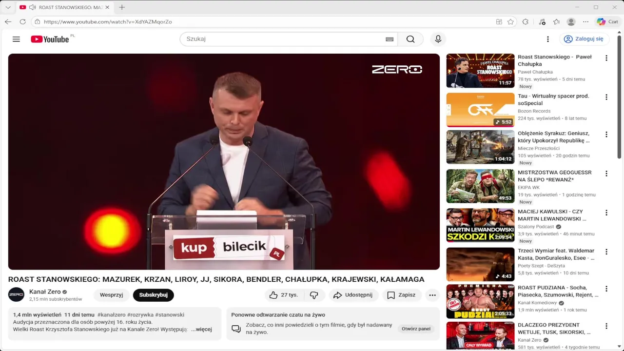The width and height of the screenshot is (624, 351).
Task: Open the tab list dropdown chevron
Action: point(8,7)
